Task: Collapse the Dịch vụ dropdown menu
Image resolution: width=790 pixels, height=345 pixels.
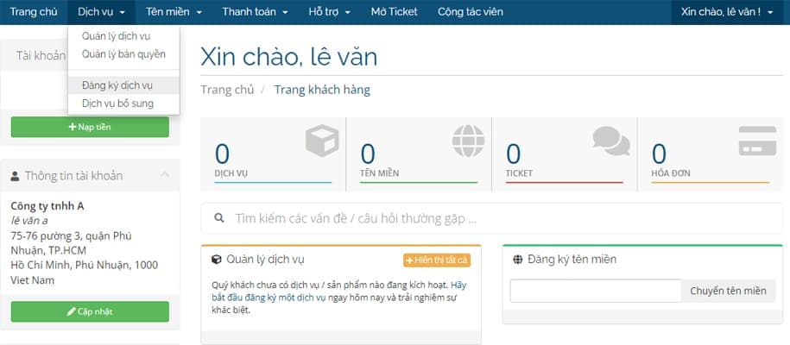Action: click(x=101, y=11)
